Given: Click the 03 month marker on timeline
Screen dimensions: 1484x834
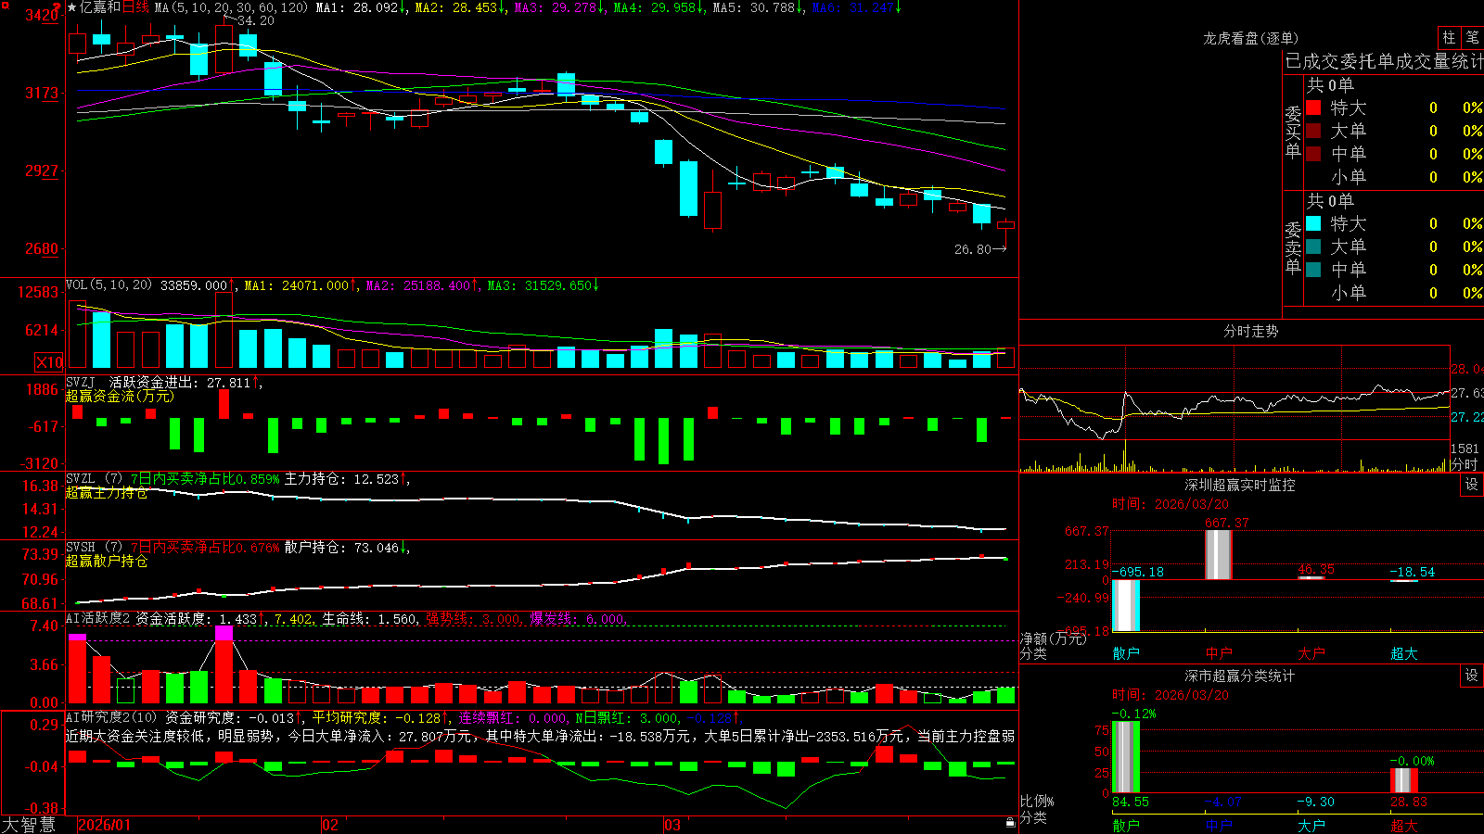Looking at the screenshot, I should [672, 825].
